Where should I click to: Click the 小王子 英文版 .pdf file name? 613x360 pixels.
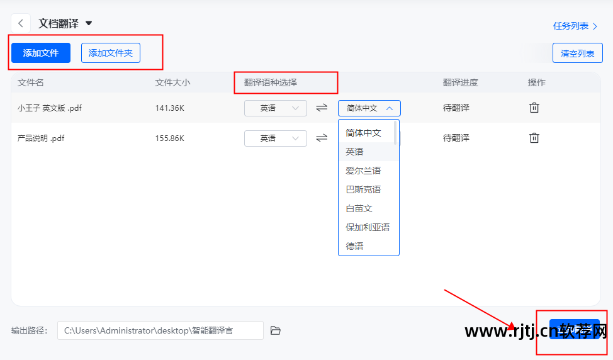point(50,108)
